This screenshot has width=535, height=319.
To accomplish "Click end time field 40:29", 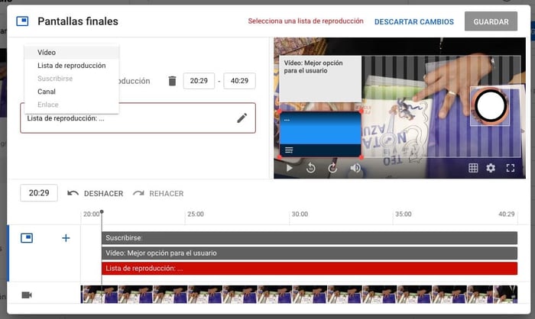I will (x=239, y=81).
